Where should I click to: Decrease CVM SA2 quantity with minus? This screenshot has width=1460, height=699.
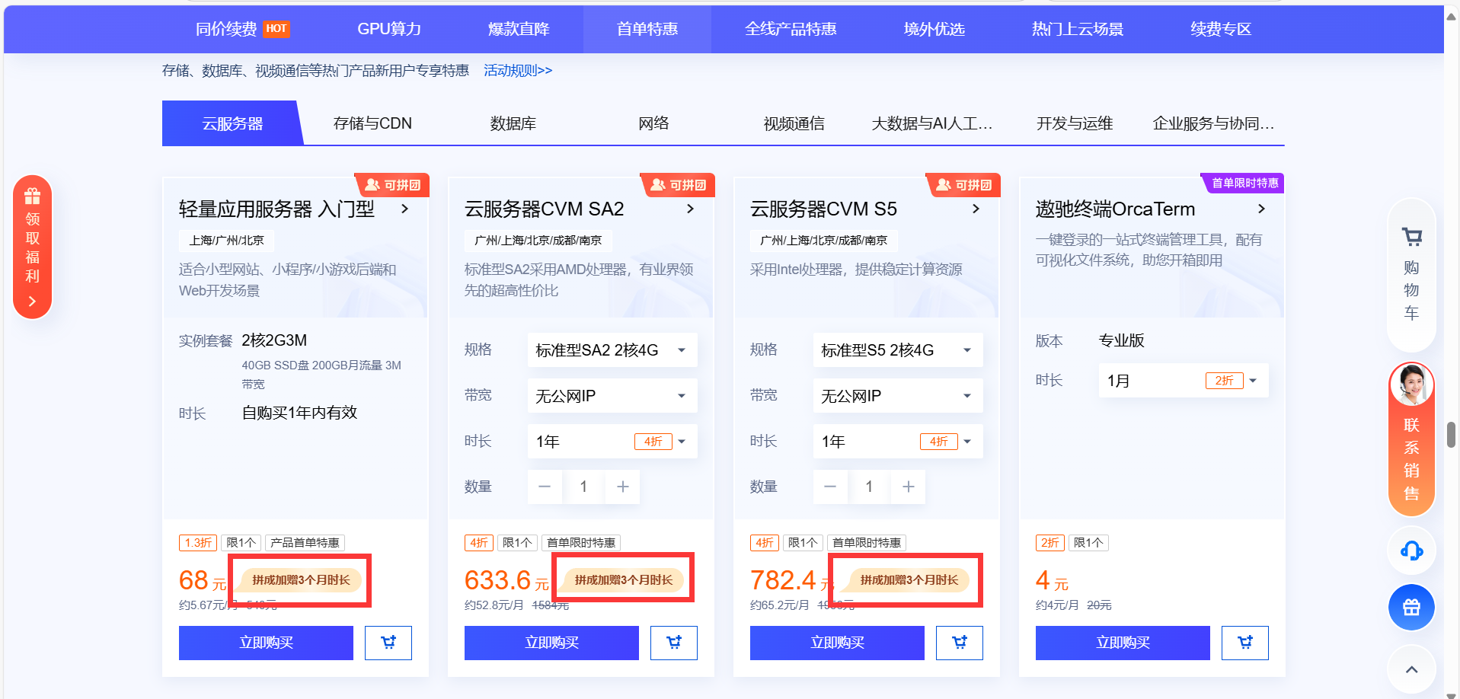tap(545, 487)
